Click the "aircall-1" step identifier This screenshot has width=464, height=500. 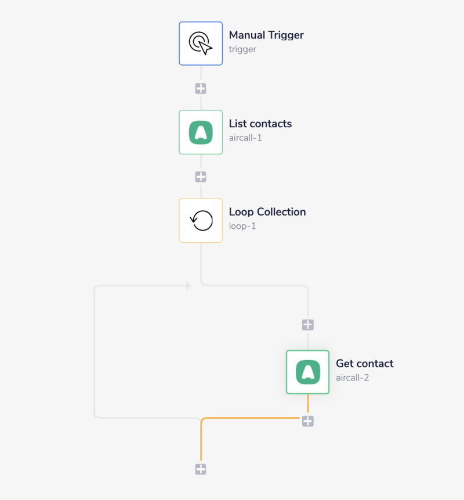(x=245, y=138)
